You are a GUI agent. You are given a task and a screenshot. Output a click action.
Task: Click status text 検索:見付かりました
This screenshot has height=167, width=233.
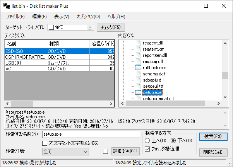click(x=38, y=163)
